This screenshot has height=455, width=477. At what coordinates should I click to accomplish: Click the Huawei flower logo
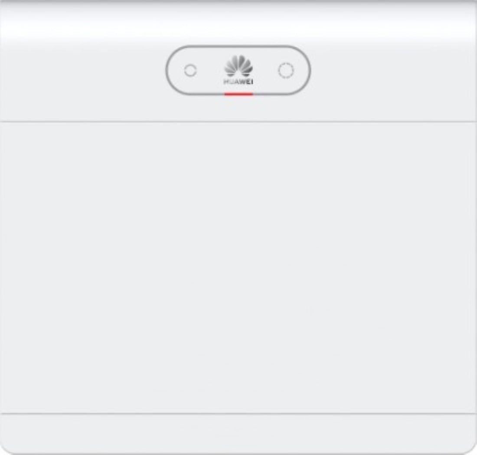[x=238, y=66]
